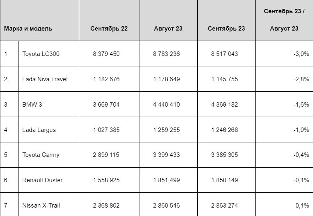Select the 'Сентябрь 23' column header
The width and height of the screenshot is (313, 216).
pyautogui.click(x=226, y=29)
